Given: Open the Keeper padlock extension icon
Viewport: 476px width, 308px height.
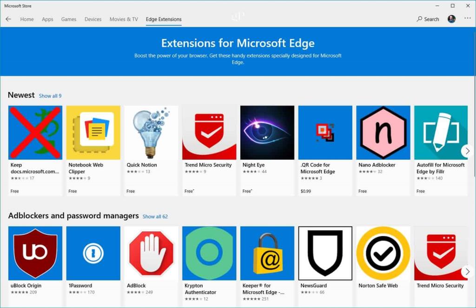Looking at the screenshot, I should [267, 253].
